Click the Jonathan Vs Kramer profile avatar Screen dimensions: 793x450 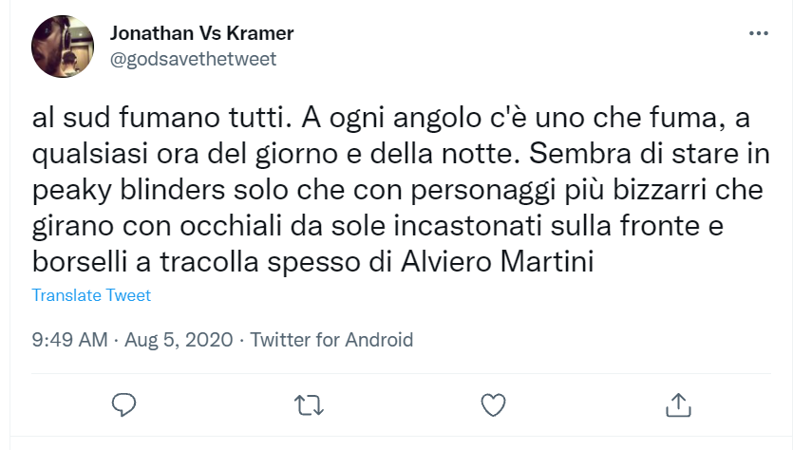(x=62, y=47)
